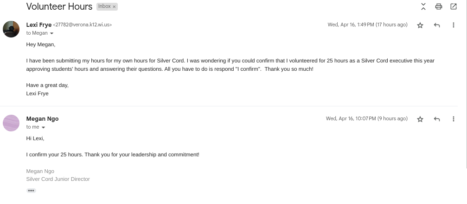Reply to Megan Ngo's message
The height and width of the screenshot is (204, 467).
pyautogui.click(x=437, y=119)
